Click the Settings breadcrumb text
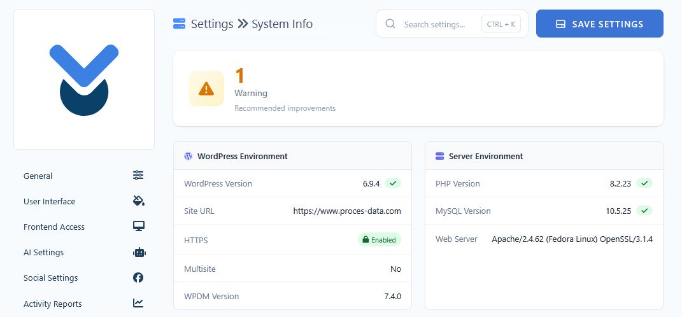 (212, 24)
